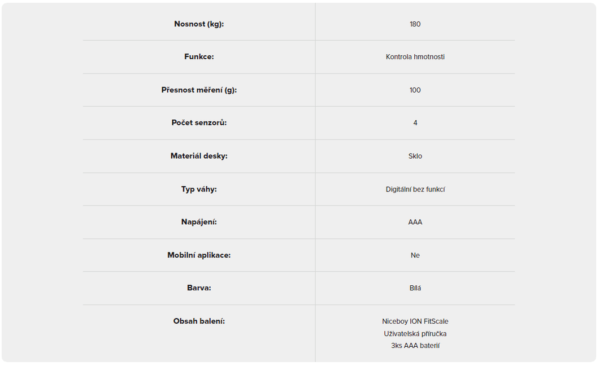This screenshot has height=366, width=599.
Task: Click the "Napájení:" row label
Action: coord(199,222)
